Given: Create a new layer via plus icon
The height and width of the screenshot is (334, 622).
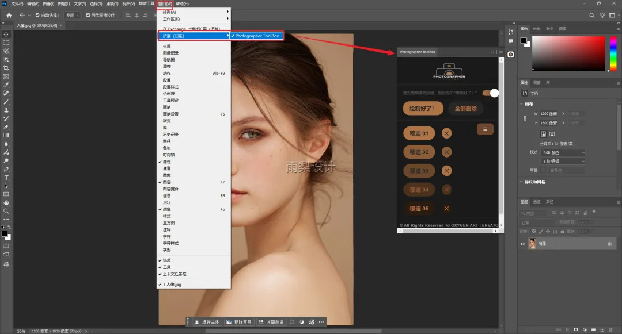Looking at the screenshot, I should coord(602,329).
